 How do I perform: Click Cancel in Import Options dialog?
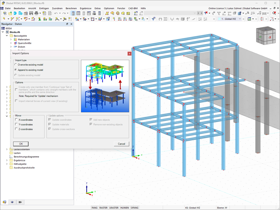121,144
